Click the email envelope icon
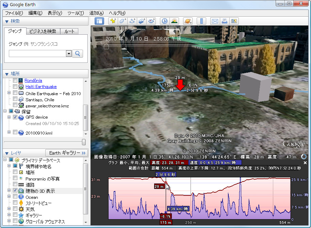This screenshot has width=311, height=228. (x=215, y=21)
